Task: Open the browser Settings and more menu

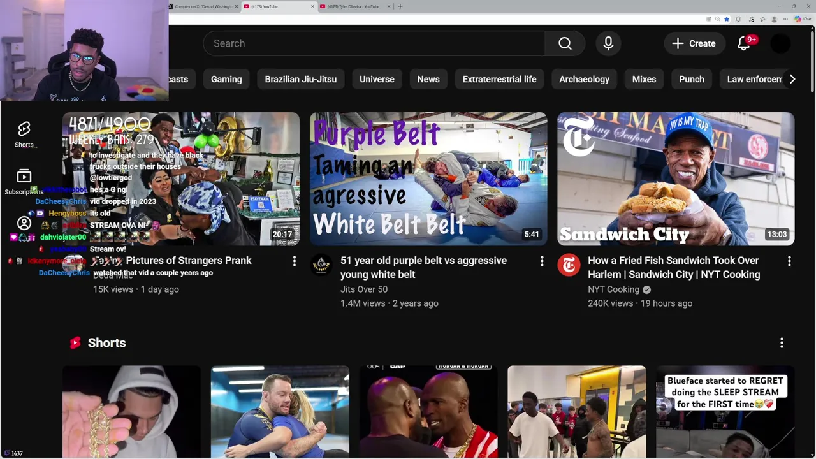Action: pos(785,19)
